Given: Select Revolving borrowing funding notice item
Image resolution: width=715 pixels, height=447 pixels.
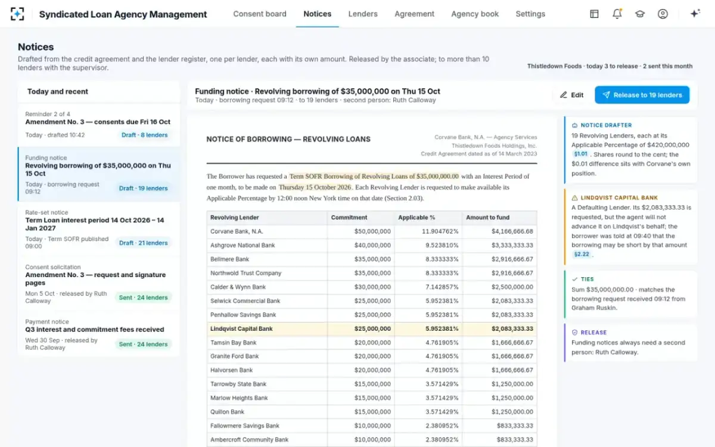Looking at the screenshot, I should click(98, 175).
